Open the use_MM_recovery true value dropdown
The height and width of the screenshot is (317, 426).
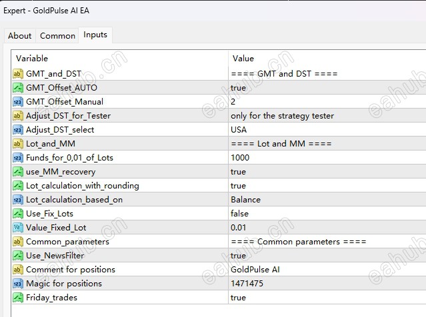click(327, 172)
